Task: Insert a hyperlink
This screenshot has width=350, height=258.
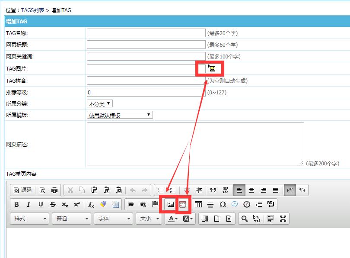Action: point(131,204)
